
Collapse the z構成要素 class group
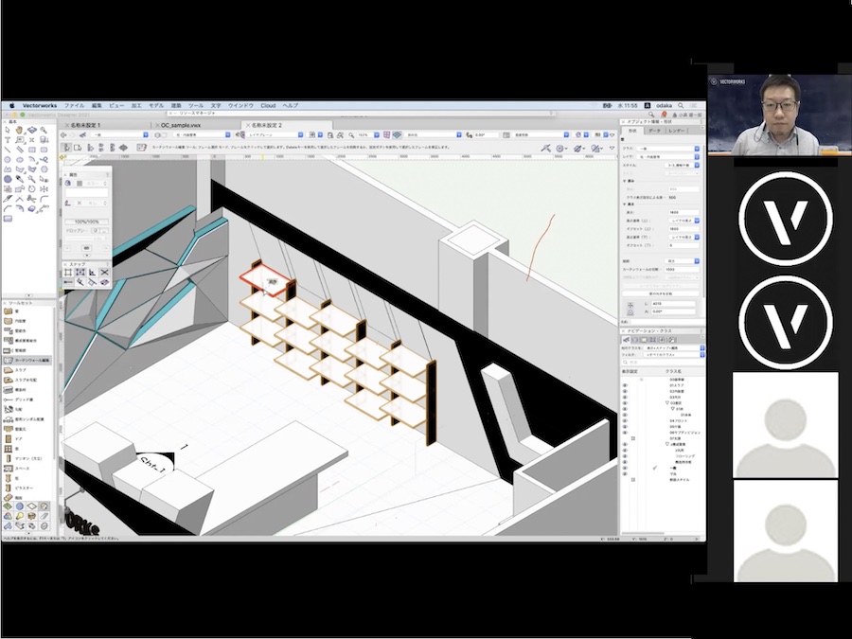pos(667,444)
